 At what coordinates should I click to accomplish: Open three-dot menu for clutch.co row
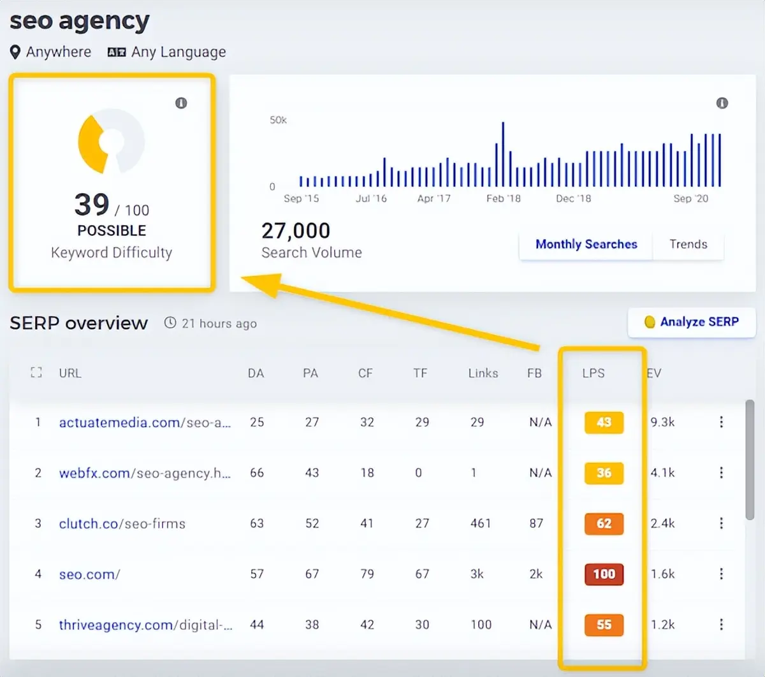(721, 523)
